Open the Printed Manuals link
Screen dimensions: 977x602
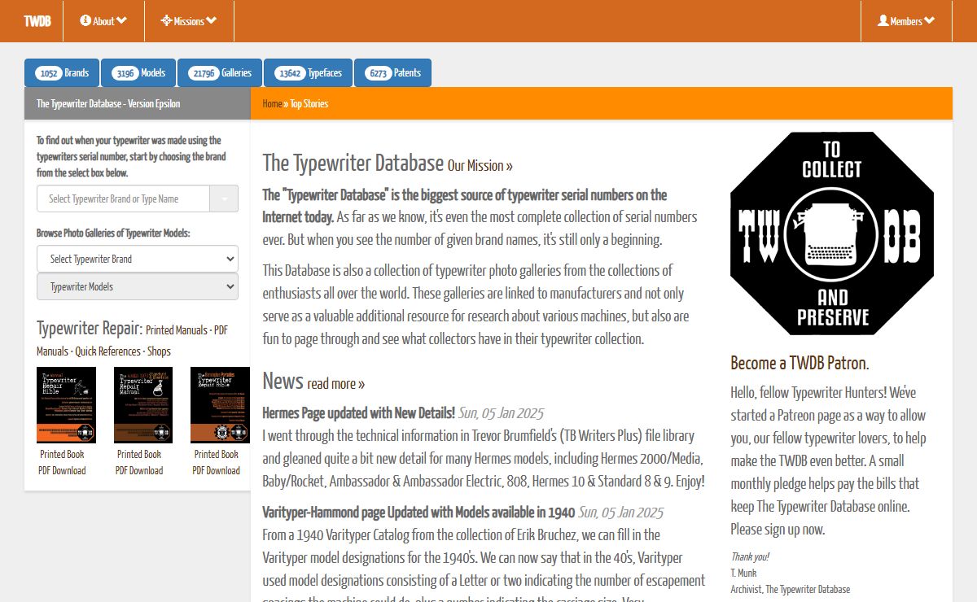pyautogui.click(x=177, y=330)
